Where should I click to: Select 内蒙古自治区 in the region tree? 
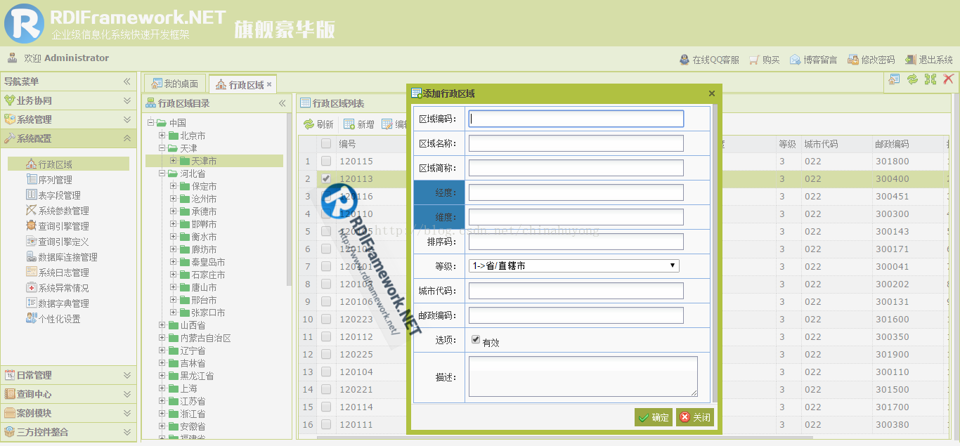(205, 338)
